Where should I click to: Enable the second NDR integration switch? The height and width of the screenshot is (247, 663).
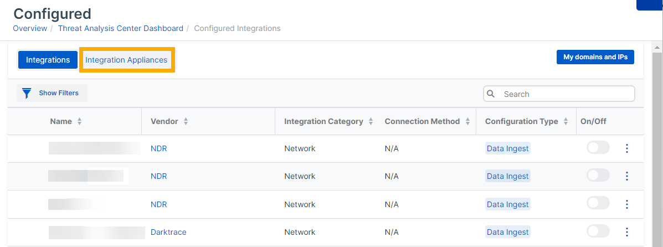click(x=598, y=176)
